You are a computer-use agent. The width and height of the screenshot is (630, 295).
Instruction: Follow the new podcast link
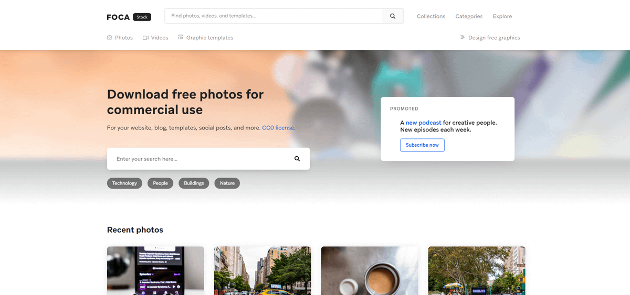pos(423,123)
